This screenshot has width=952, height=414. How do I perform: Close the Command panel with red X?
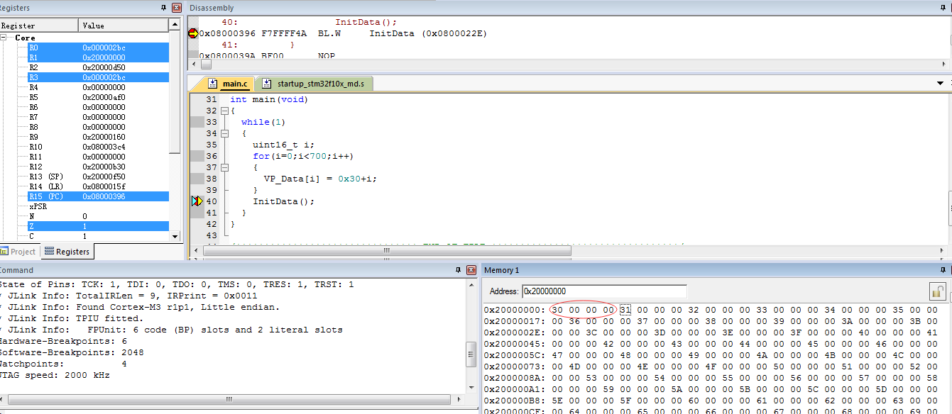(471, 270)
